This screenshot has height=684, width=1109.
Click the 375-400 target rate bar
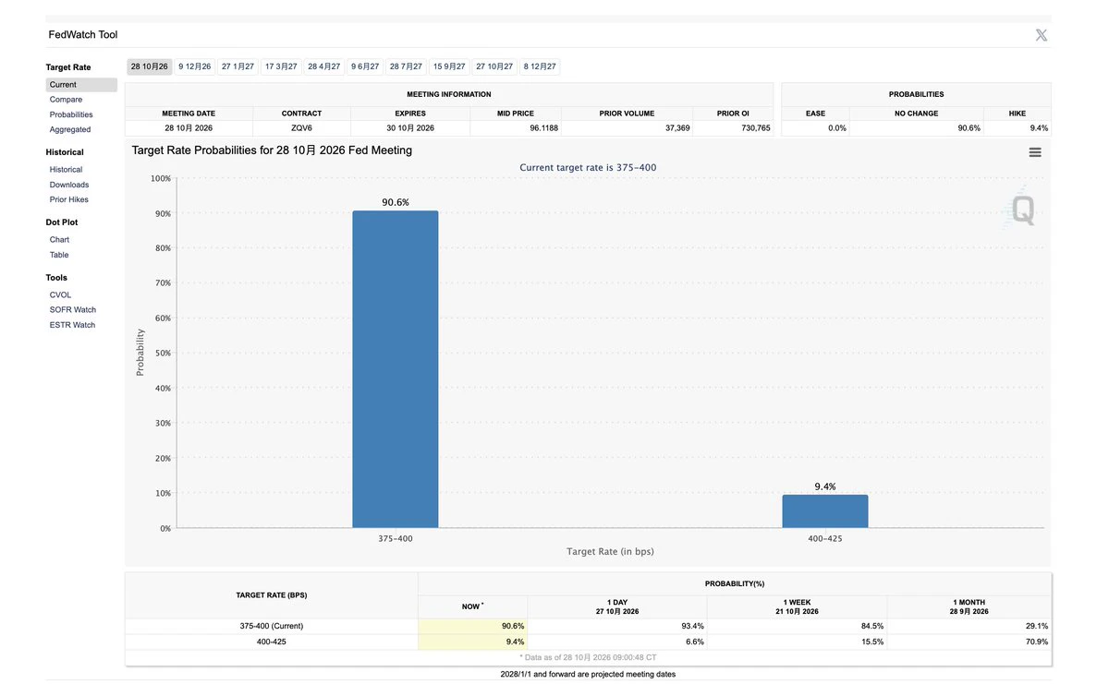pyautogui.click(x=396, y=369)
